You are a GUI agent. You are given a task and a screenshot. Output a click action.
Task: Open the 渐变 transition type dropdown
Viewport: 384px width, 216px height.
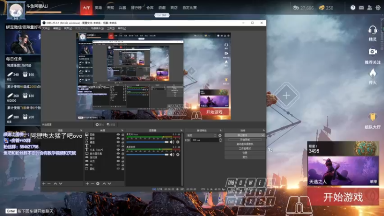coord(201,135)
